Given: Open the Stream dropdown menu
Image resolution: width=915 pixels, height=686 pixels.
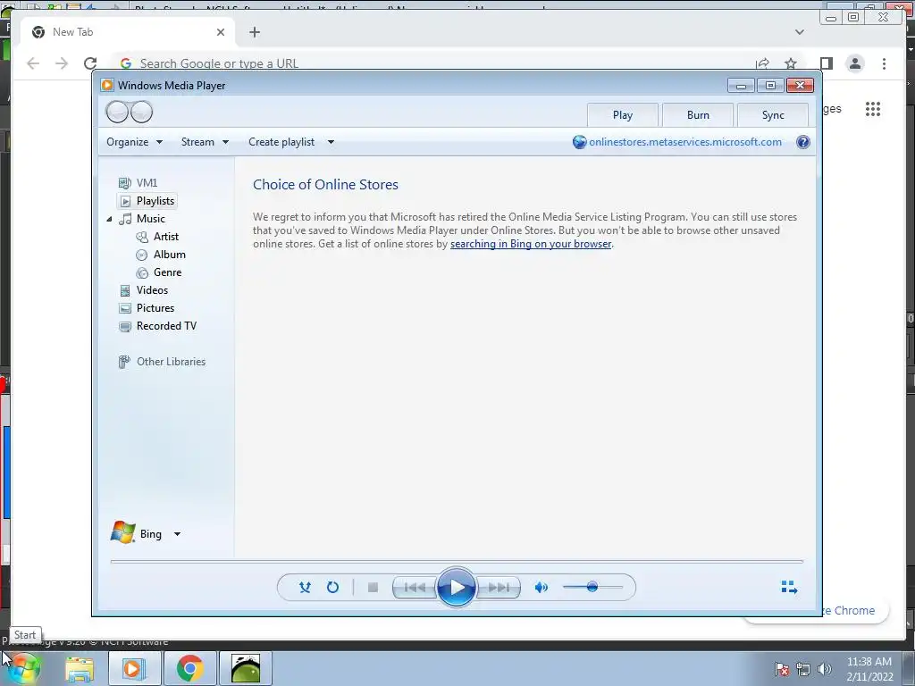Looking at the screenshot, I should (x=205, y=142).
